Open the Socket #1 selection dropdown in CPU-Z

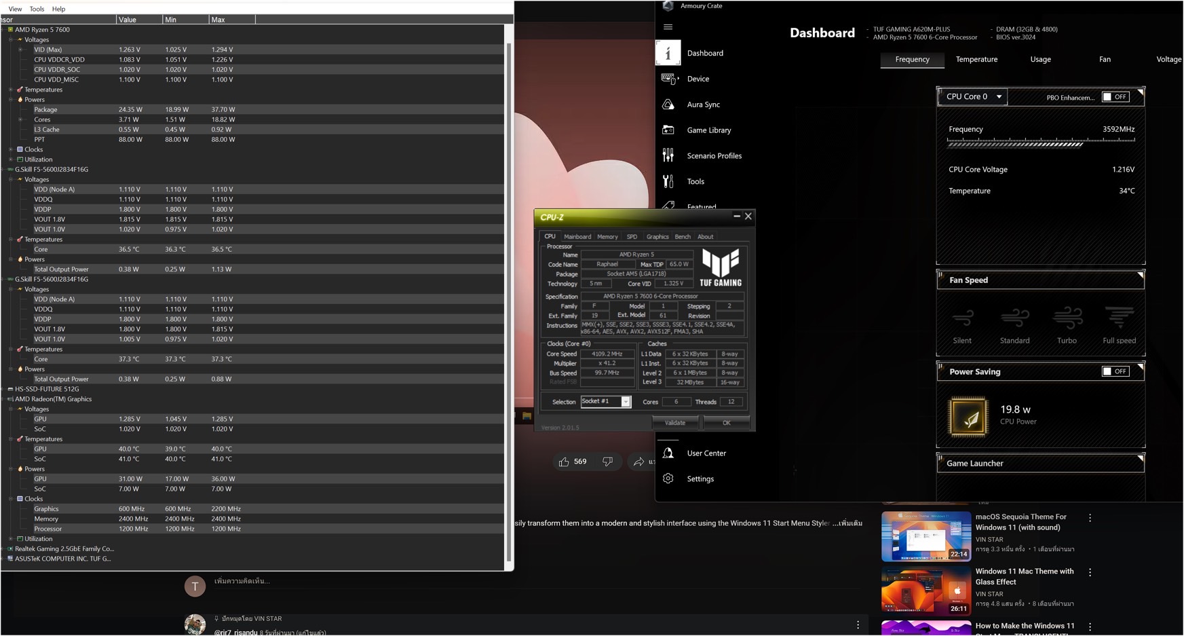[x=605, y=402]
